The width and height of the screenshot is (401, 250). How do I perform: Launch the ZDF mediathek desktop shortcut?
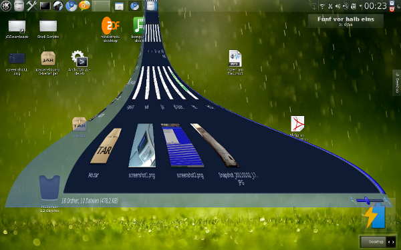point(110,29)
